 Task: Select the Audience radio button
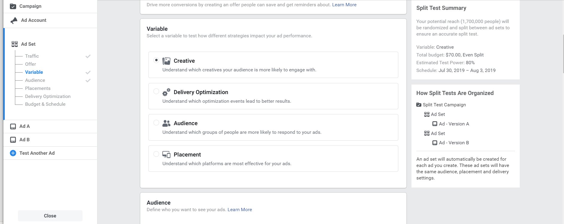pos(156,122)
